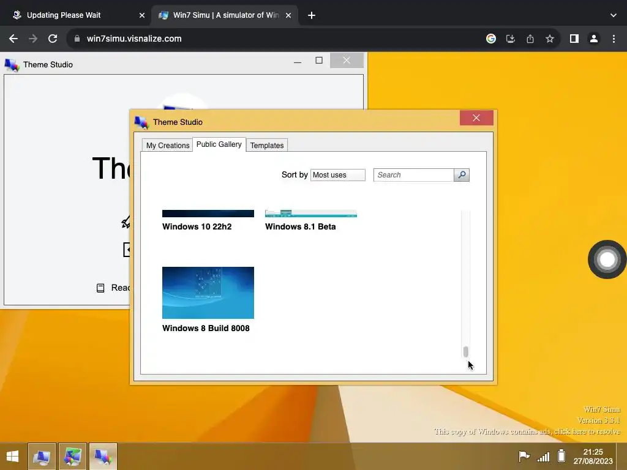Screen dimensions: 627x470
Task: Click the background Theme Studio title icon
Action: (12, 65)
